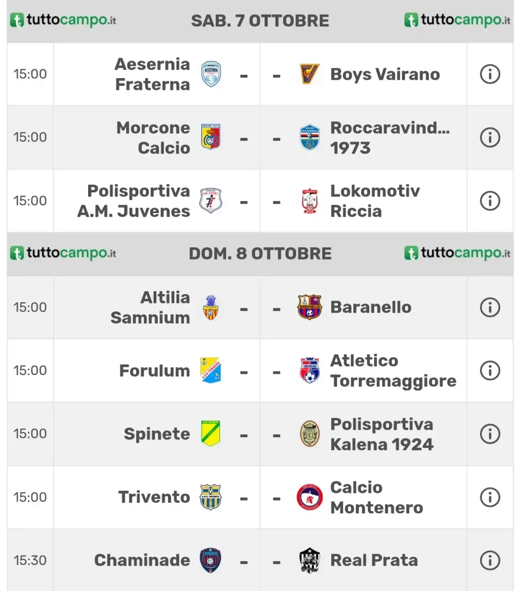Show info for Lokomotiv Riccia match
Image resolution: width=520 pixels, height=591 pixels.
coord(490,201)
